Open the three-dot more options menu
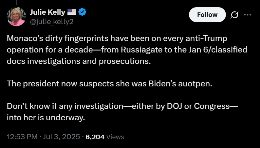 click(x=248, y=15)
